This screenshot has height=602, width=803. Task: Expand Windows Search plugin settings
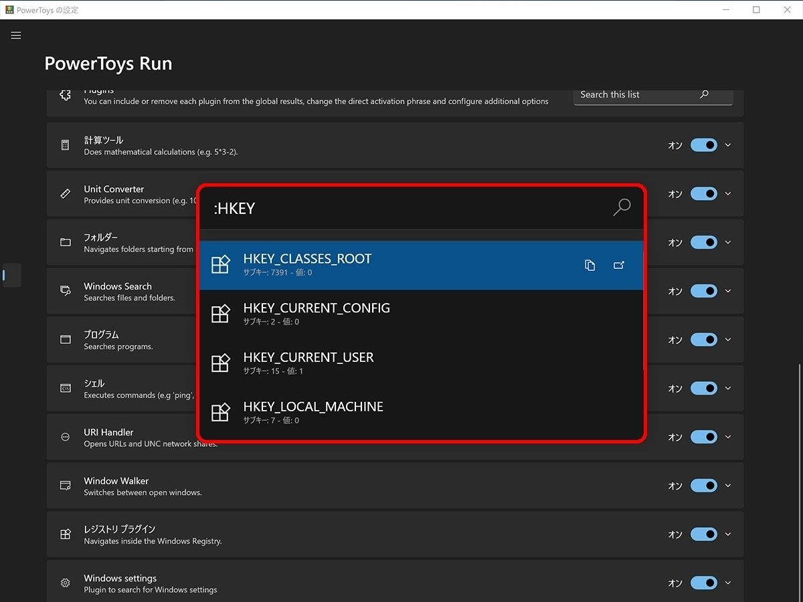click(728, 291)
